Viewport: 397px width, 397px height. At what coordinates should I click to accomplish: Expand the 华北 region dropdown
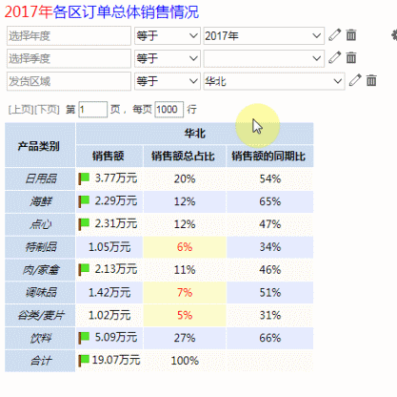pos(274,81)
